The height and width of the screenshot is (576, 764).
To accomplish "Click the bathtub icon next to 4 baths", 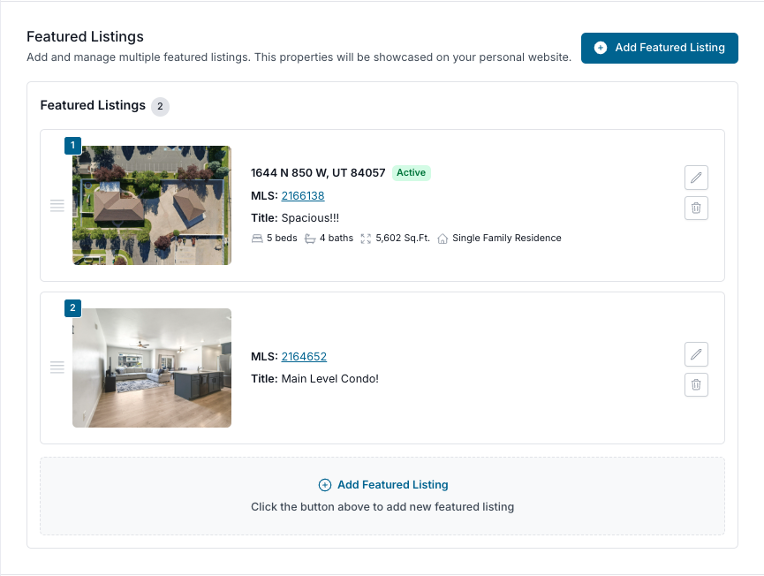I will point(310,239).
